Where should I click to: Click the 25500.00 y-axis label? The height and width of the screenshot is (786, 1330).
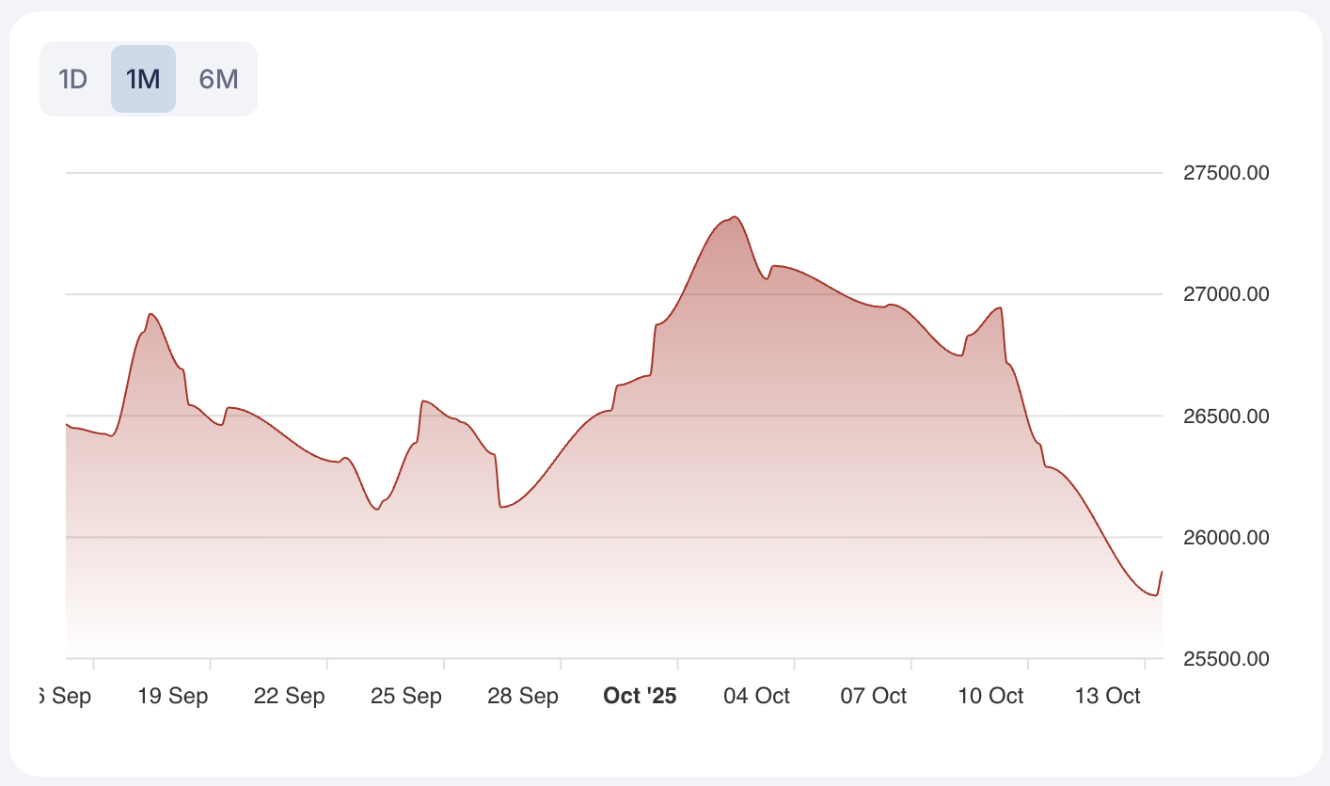click(x=1226, y=659)
